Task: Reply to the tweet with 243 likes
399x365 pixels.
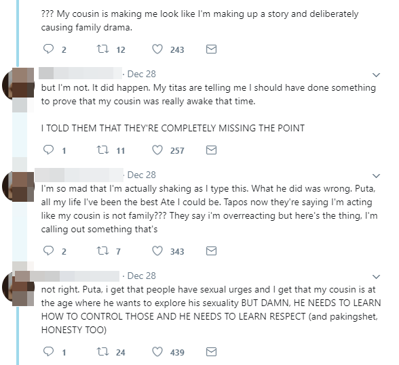Action: click(x=48, y=49)
